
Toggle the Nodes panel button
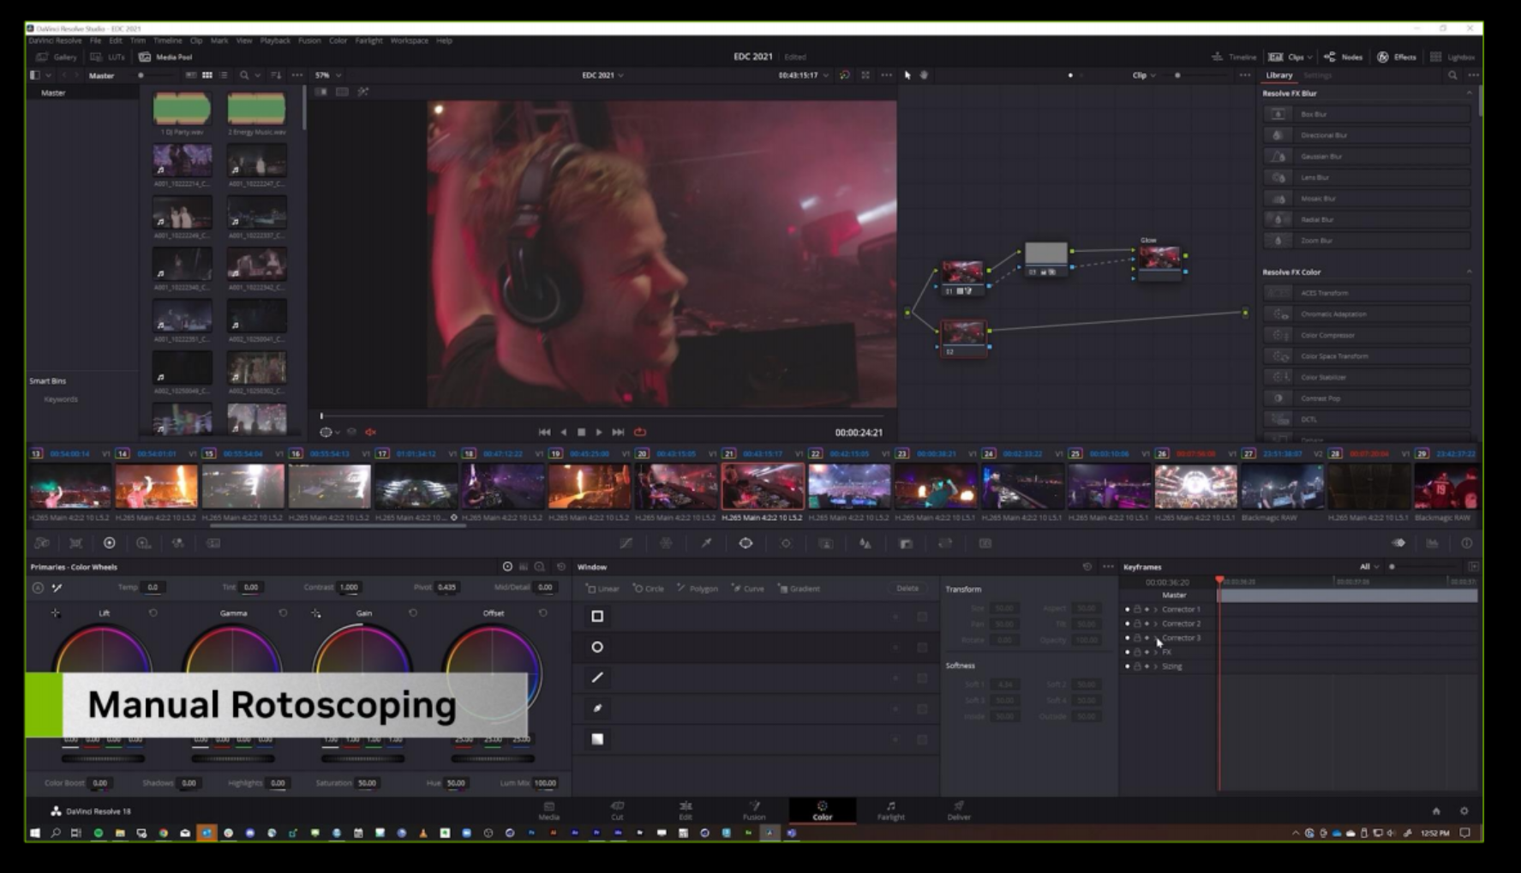pyautogui.click(x=1343, y=57)
